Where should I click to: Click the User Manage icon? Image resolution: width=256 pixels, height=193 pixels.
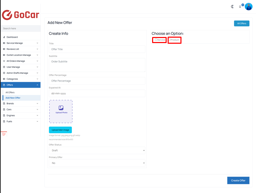point(4,67)
